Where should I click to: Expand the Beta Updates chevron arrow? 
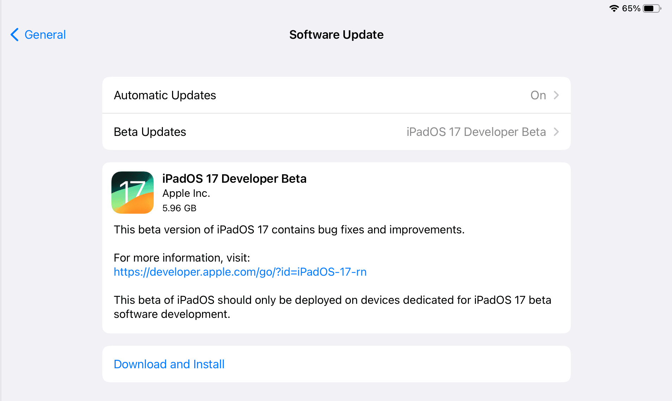(x=556, y=132)
